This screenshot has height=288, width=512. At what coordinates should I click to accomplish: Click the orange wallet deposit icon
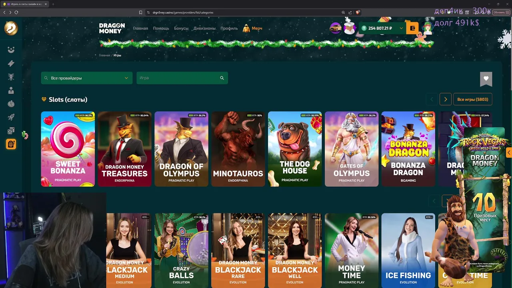pos(413,28)
